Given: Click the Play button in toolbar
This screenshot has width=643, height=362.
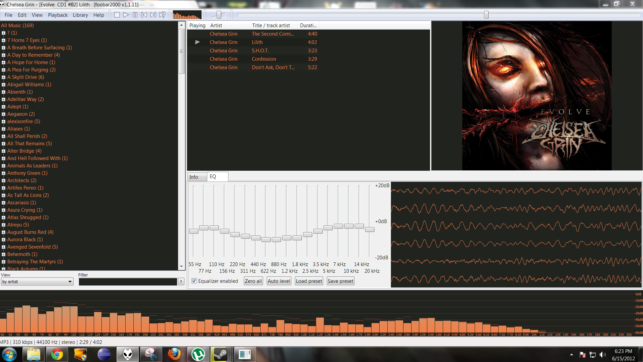Looking at the screenshot, I should [x=126, y=15].
